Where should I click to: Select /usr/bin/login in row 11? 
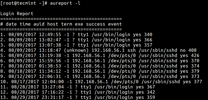click(114, 87)
